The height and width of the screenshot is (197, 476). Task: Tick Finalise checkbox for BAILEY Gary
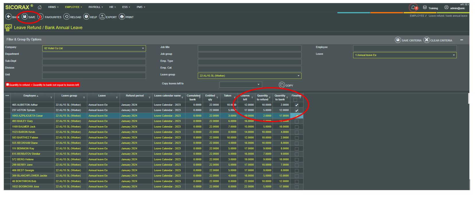pyautogui.click(x=297, y=121)
